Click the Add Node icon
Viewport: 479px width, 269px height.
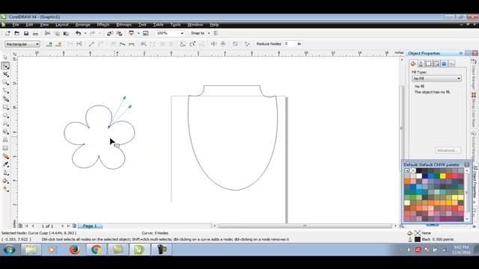tap(49, 44)
